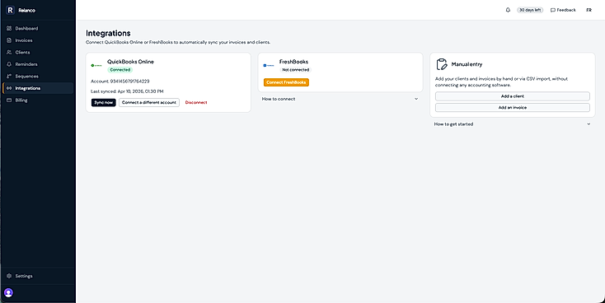Click the Manual entry clipboard icon
The width and height of the screenshot is (605, 303).
[x=442, y=64]
